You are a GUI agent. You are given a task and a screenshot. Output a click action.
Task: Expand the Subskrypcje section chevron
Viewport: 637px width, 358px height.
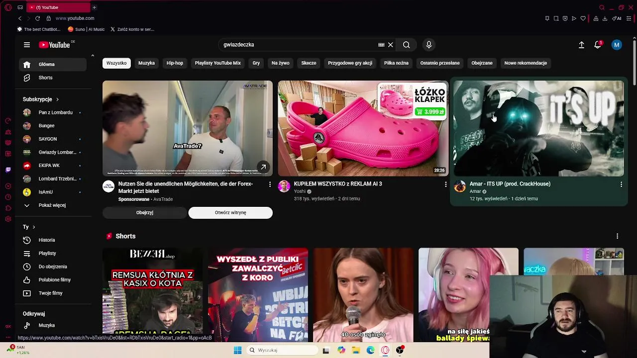point(57,99)
